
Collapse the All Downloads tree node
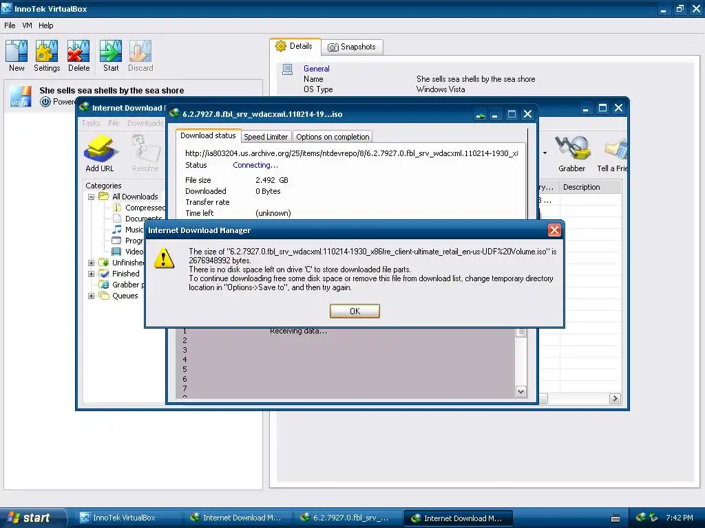coord(91,197)
